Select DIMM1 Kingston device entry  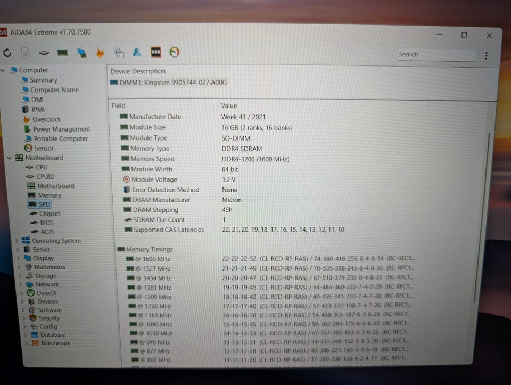(169, 83)
